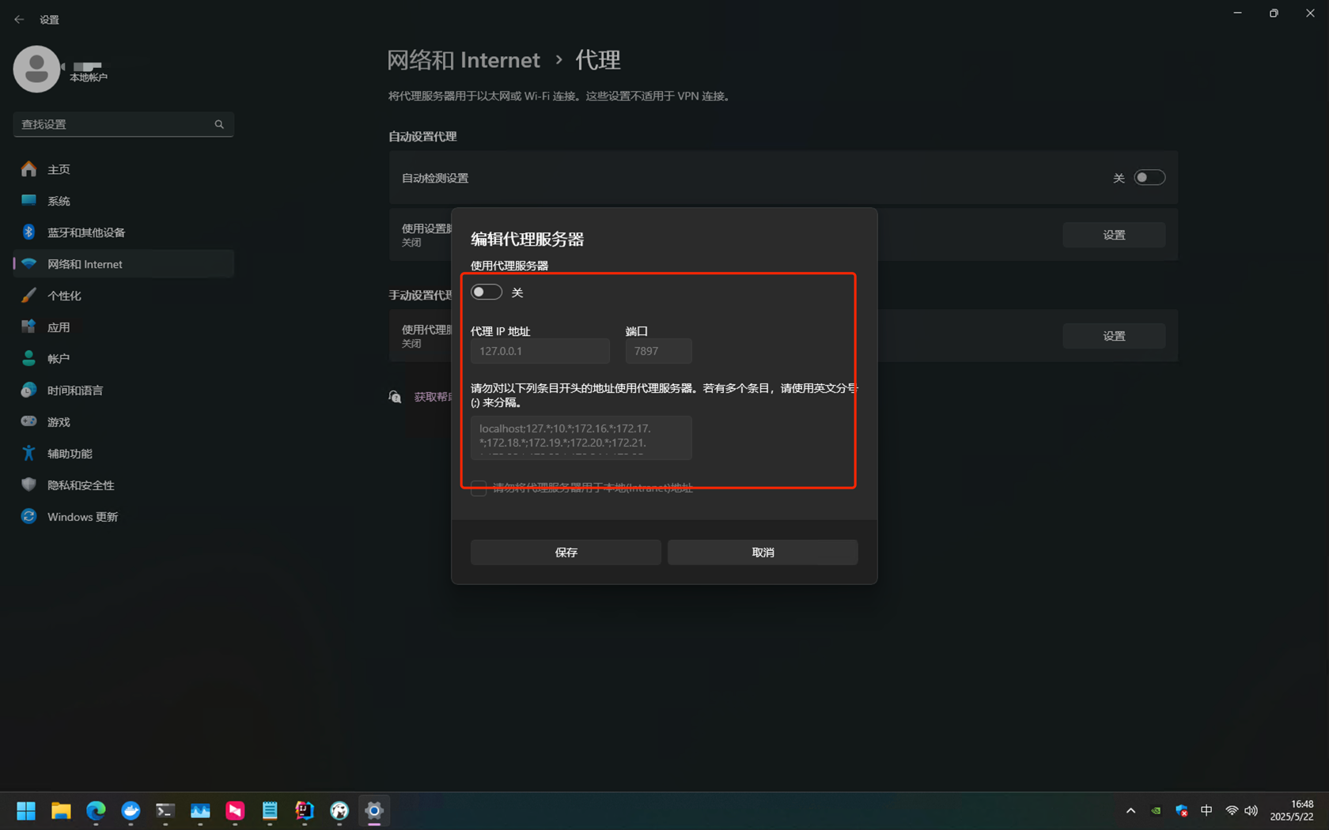Open Microsoft Edge from taskbar
The width and height of the screenshot is (1329, 830).
point(96,811)
